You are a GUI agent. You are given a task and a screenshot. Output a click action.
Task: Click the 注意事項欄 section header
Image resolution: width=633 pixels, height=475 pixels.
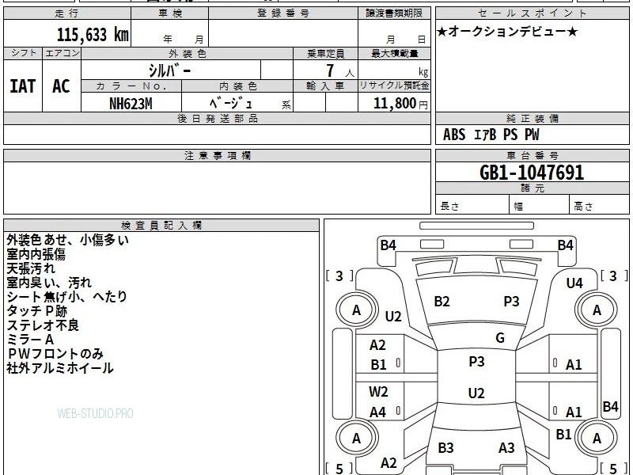coord(217,155)
